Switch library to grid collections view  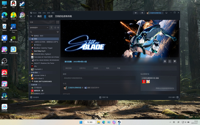click(x=58, y=22)
